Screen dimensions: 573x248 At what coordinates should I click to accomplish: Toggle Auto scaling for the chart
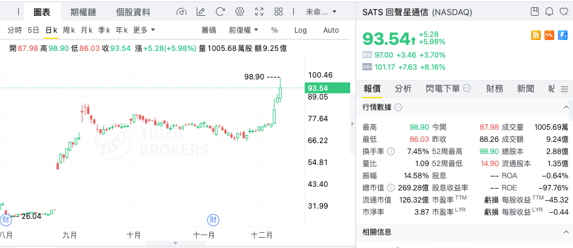click(x=331, y=30)
